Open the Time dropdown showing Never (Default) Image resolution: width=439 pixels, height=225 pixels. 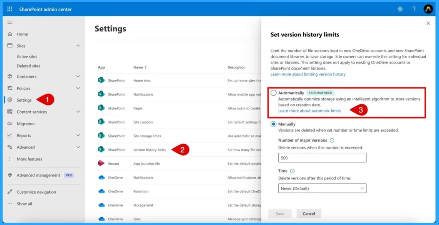pos(322,188)
